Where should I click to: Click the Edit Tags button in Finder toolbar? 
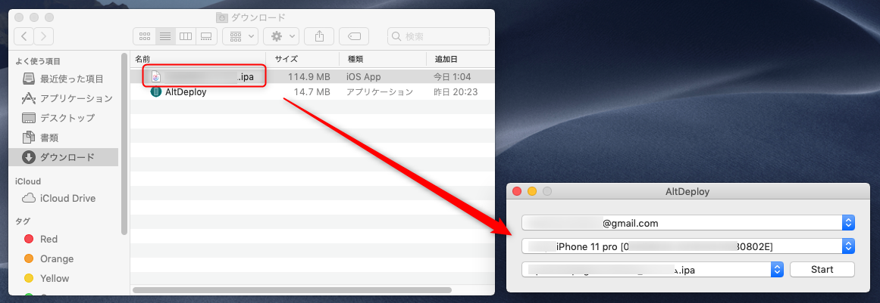tap(354, 36)
